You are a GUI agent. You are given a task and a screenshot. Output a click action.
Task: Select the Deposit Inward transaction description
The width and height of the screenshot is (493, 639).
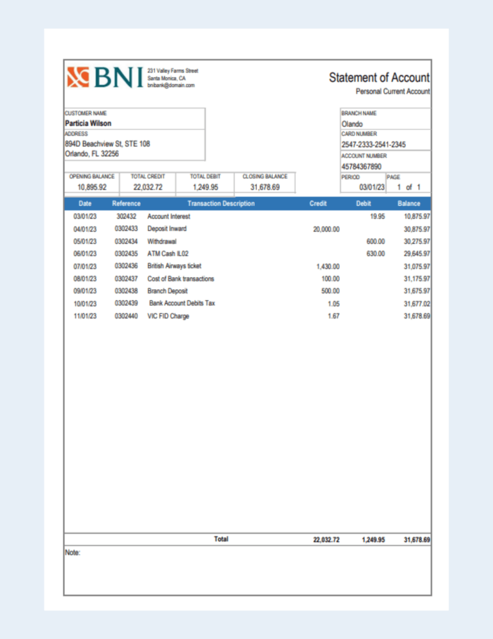[166, 229]
